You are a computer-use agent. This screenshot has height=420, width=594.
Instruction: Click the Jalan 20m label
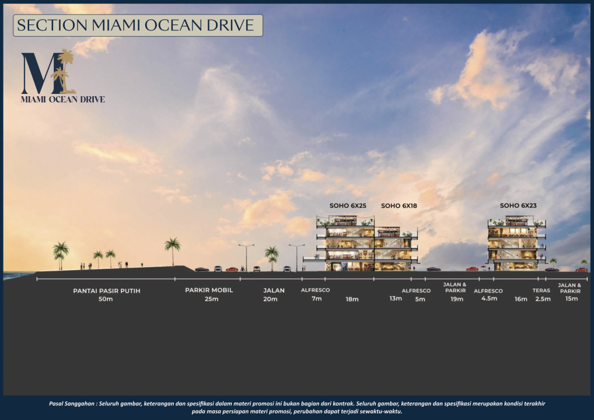point(270,294)
